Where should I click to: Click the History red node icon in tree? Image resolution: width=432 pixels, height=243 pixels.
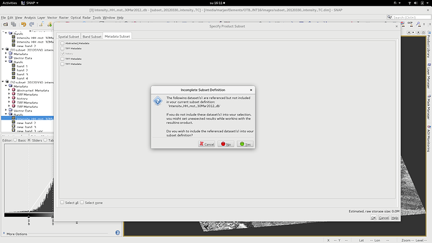point(14,98)
